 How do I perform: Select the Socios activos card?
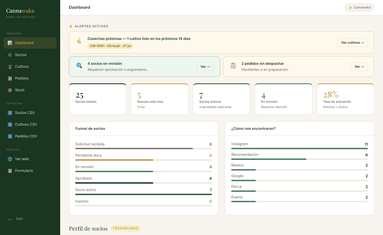coord(222,99)
